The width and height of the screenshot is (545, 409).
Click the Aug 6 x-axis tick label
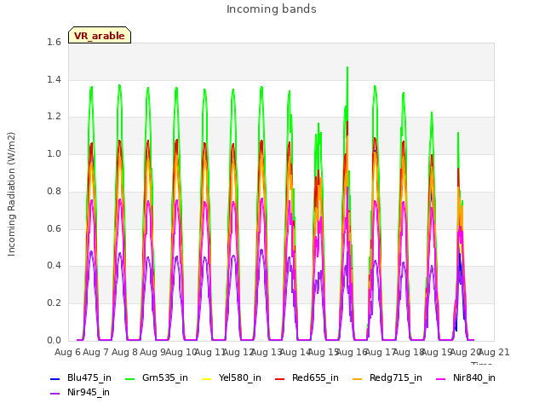[67, 352]
